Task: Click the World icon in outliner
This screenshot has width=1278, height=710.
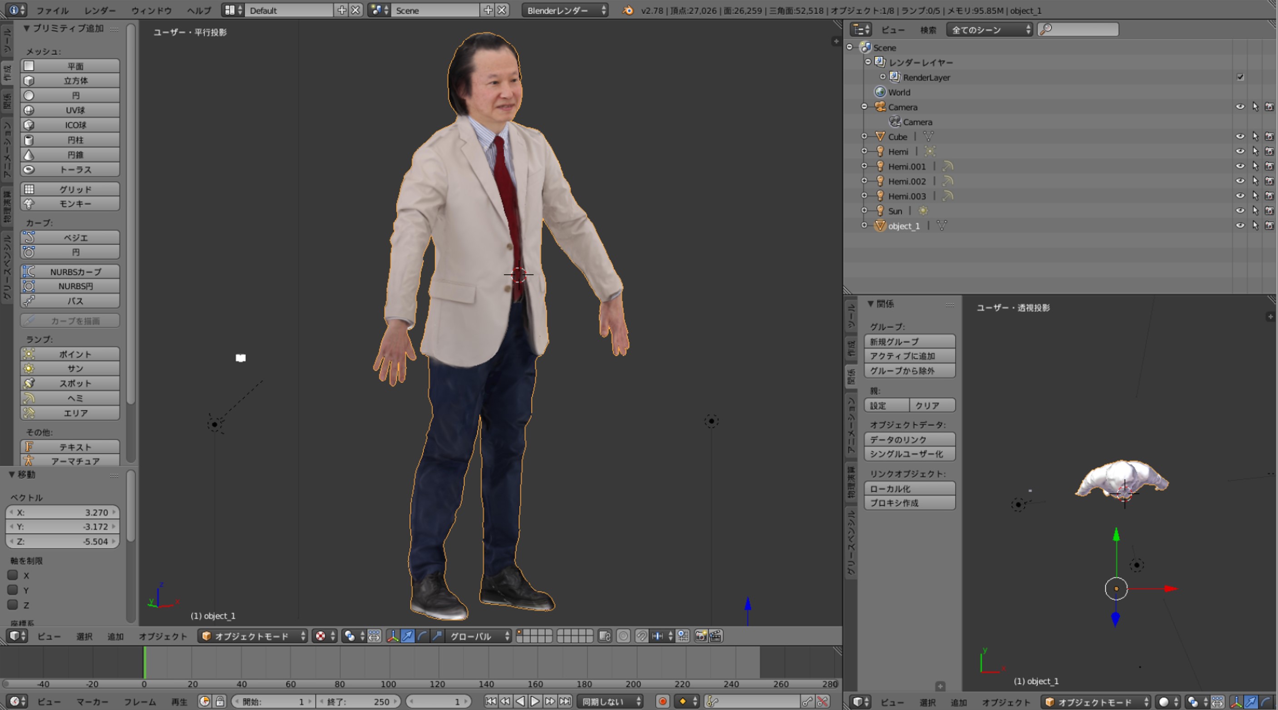Action: (880, 92)
